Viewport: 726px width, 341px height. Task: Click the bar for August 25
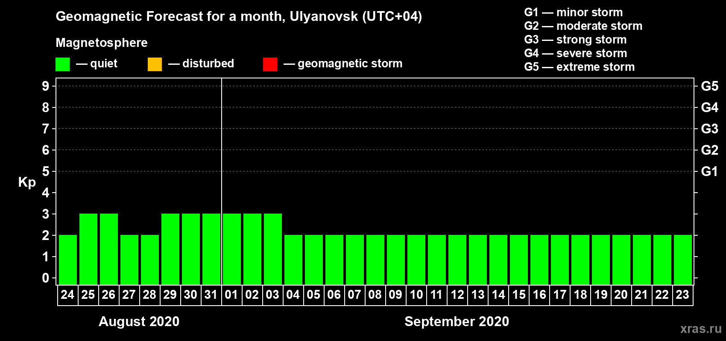click(x=88, y=249)
